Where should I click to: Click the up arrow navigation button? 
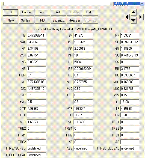point(134,12)
